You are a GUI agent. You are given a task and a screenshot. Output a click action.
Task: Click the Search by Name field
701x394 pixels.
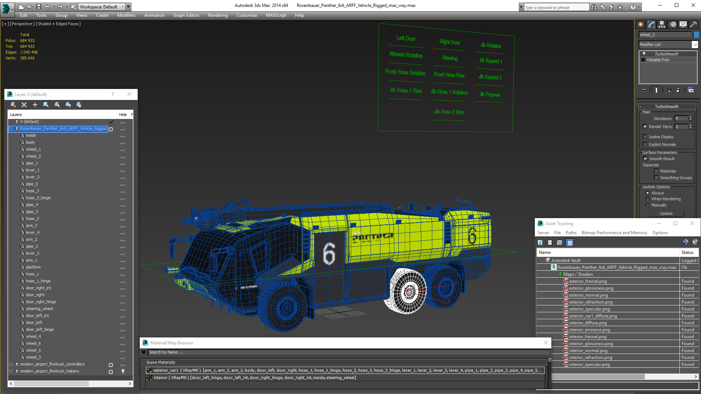(349, 352)
